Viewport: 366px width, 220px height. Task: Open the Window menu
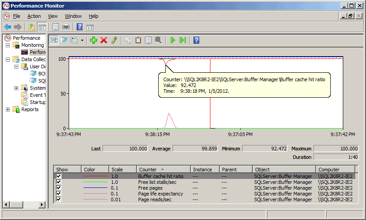tap(72, 16)
